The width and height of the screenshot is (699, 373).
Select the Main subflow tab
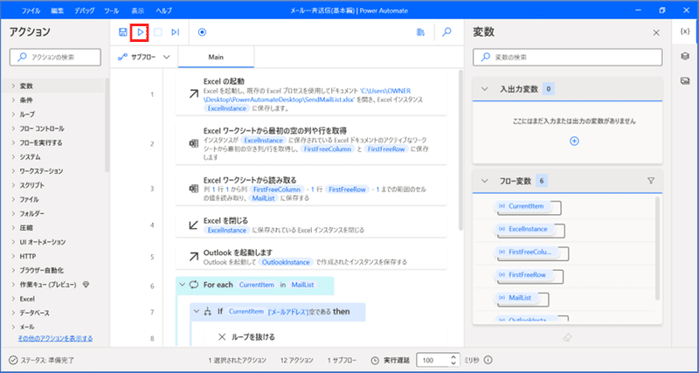(x=216, y=57)
